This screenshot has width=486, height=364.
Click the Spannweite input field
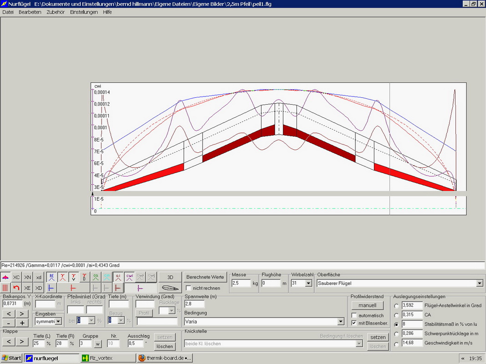click(194, 304)
